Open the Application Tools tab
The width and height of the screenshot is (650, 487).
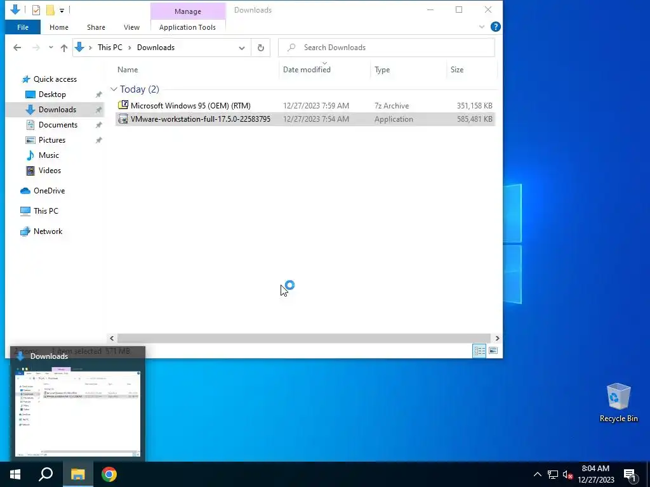pyautogui.click(x=187, y=27)
